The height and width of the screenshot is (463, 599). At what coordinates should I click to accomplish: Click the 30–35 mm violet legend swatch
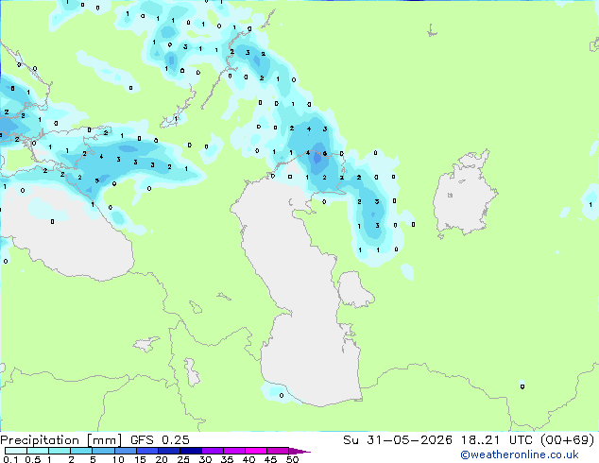tap(213, 451)
